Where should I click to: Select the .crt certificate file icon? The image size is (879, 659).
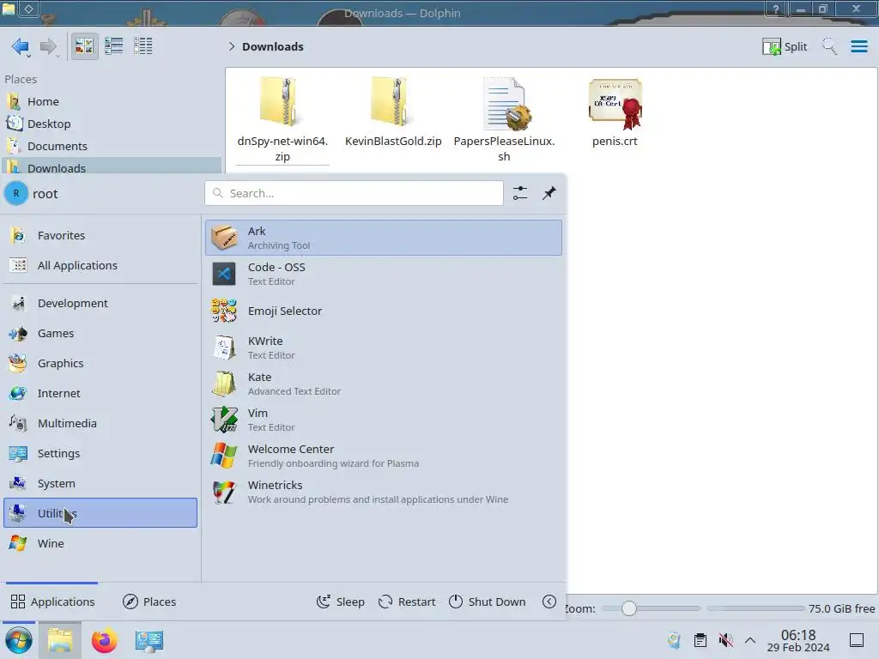pyautogui.click(x=615, y=104)
